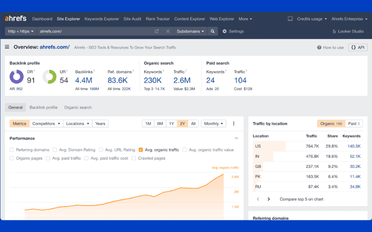This screenshot has width=372, height=232.
Task: Select the General tab
Action: click(x=15, y=108)
